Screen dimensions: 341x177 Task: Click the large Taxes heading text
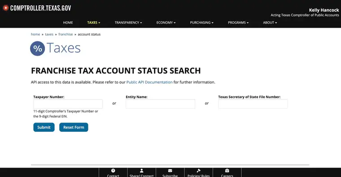click(x=64, y=48)
